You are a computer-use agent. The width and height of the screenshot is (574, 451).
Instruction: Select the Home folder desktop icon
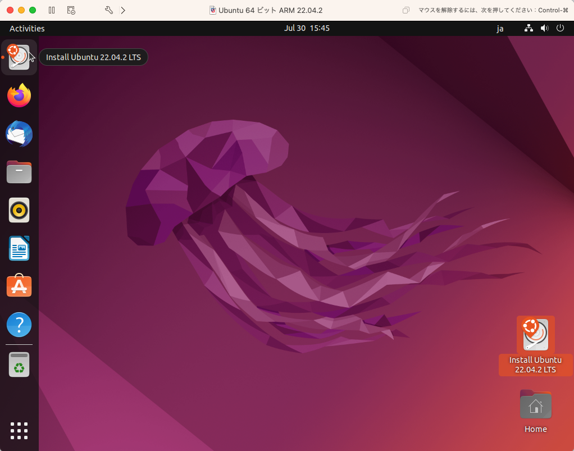[536, 404]
